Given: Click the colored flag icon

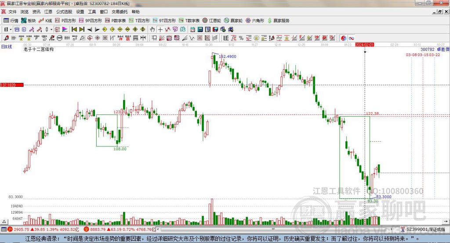Looking at the screenshot, I should [x=65, y=29].
